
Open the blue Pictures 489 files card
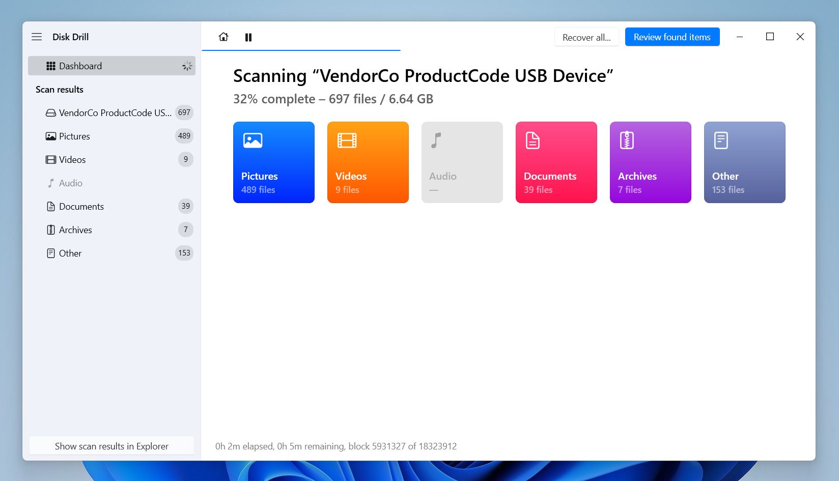274,162
